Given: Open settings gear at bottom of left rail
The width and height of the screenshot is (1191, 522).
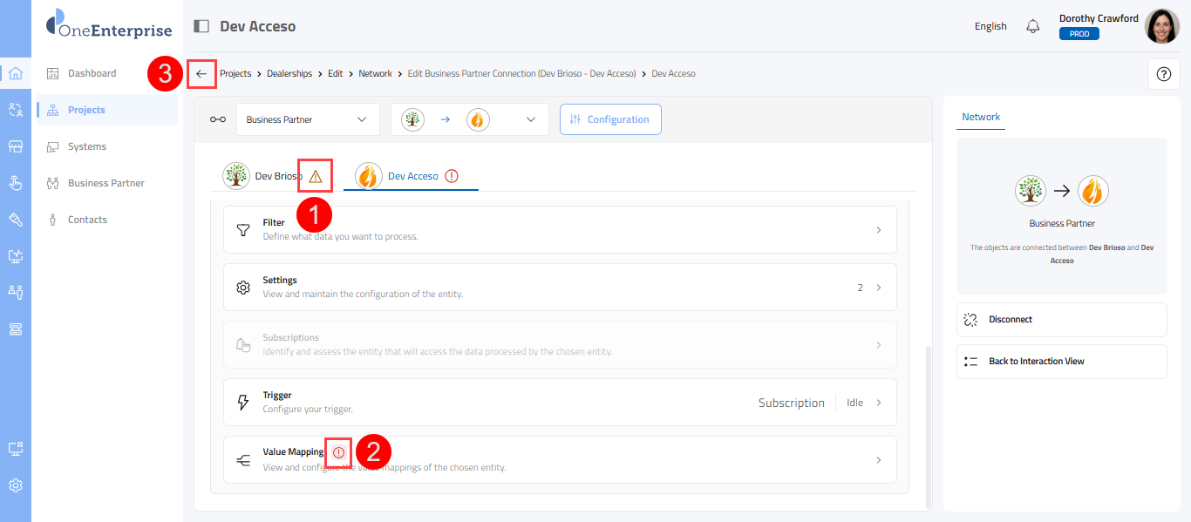Looking at the screenshot, I should coord(16,485).
